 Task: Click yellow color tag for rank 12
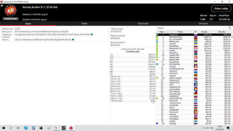pos(157,60)
